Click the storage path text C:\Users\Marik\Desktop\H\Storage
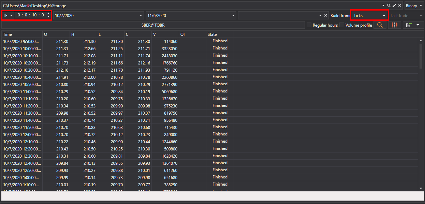 coord(34,6)
